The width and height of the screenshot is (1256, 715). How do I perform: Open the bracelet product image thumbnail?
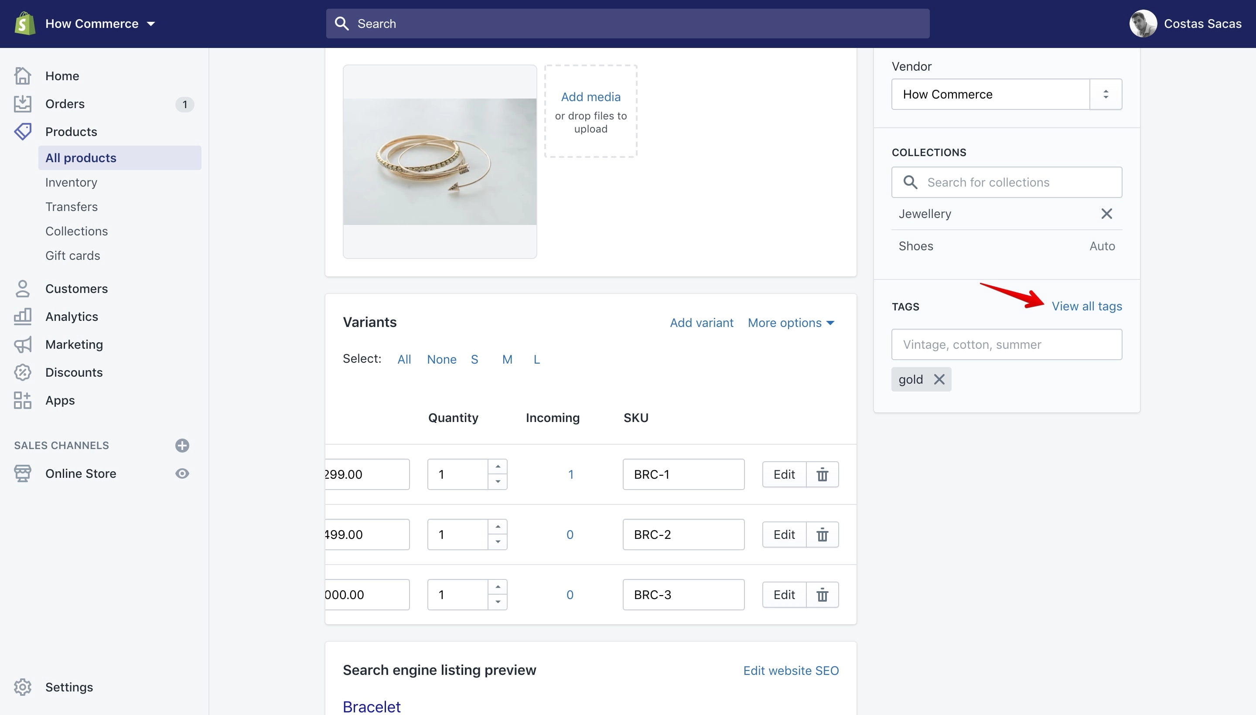point(440,162)
